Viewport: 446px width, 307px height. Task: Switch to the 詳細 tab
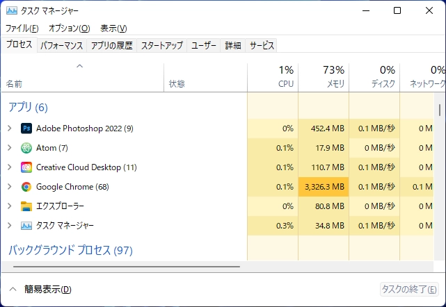tap(233, 45)
